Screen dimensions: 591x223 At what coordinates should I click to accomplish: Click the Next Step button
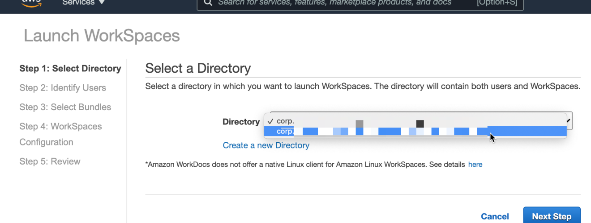(x=552, y=216)
